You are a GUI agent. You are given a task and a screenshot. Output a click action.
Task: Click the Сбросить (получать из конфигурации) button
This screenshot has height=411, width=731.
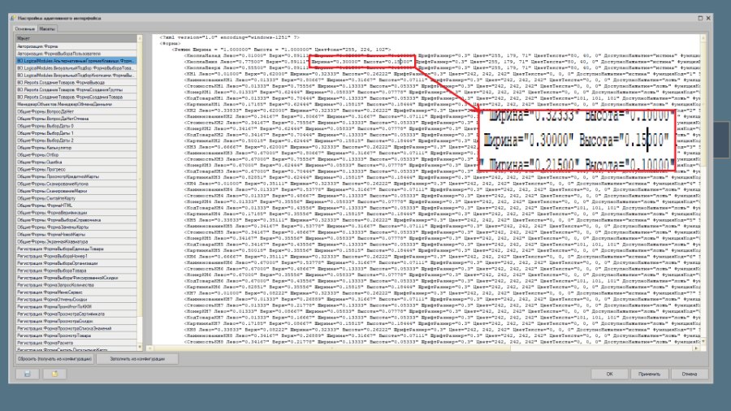(54, 359)
